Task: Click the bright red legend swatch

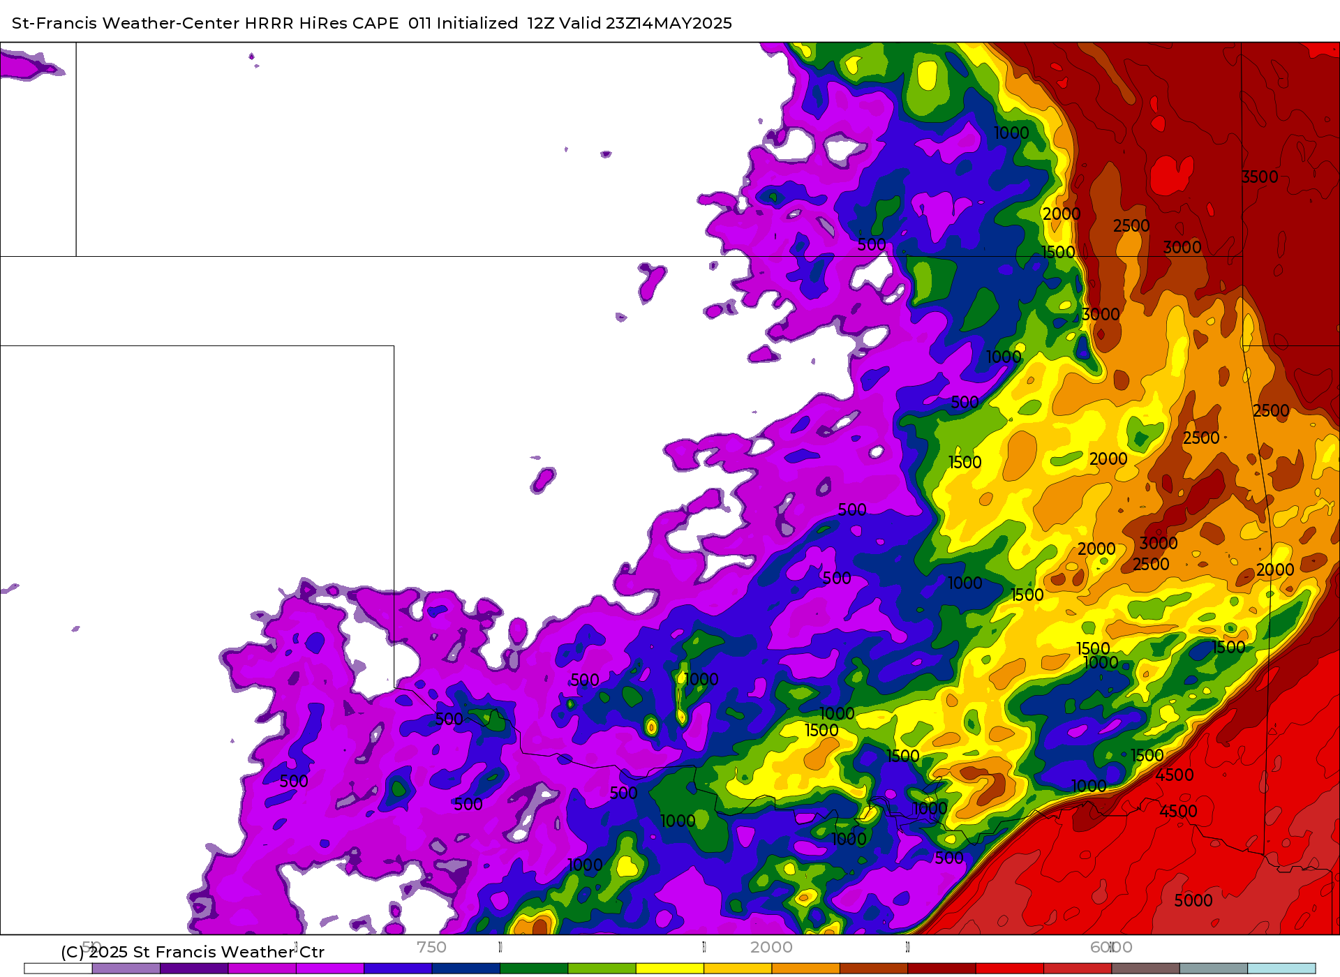Action: pos(1010,969)
